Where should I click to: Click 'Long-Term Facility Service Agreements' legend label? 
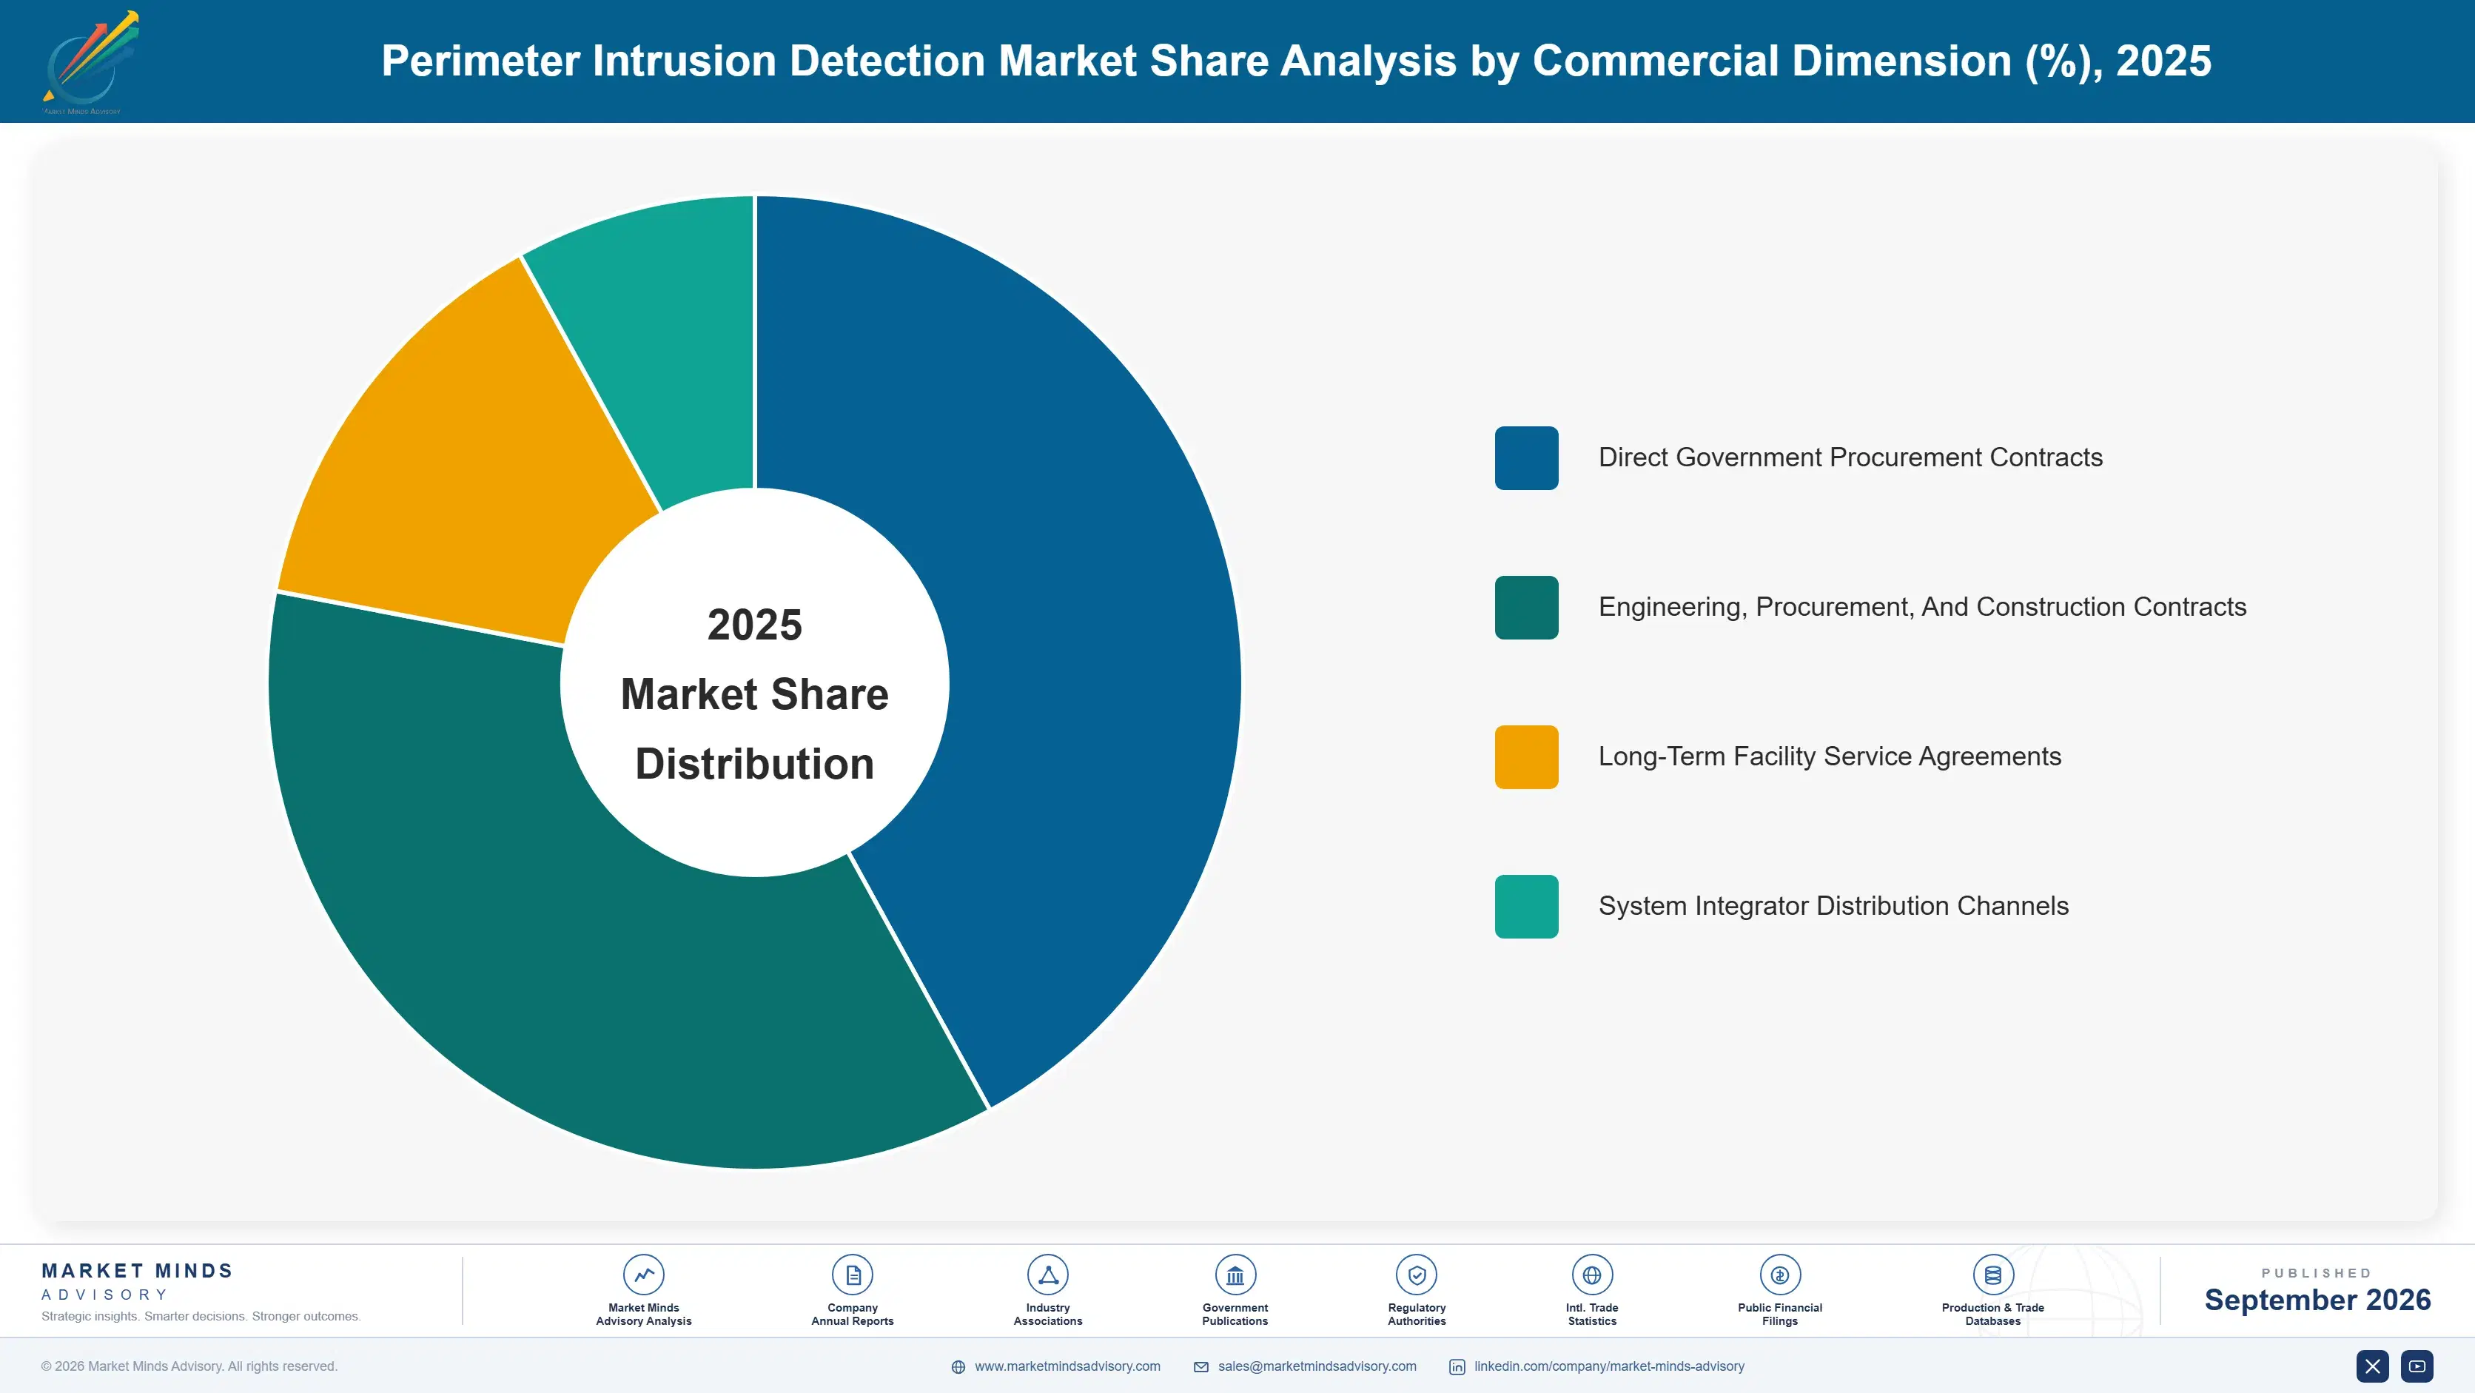click(x=1830, y=757)
